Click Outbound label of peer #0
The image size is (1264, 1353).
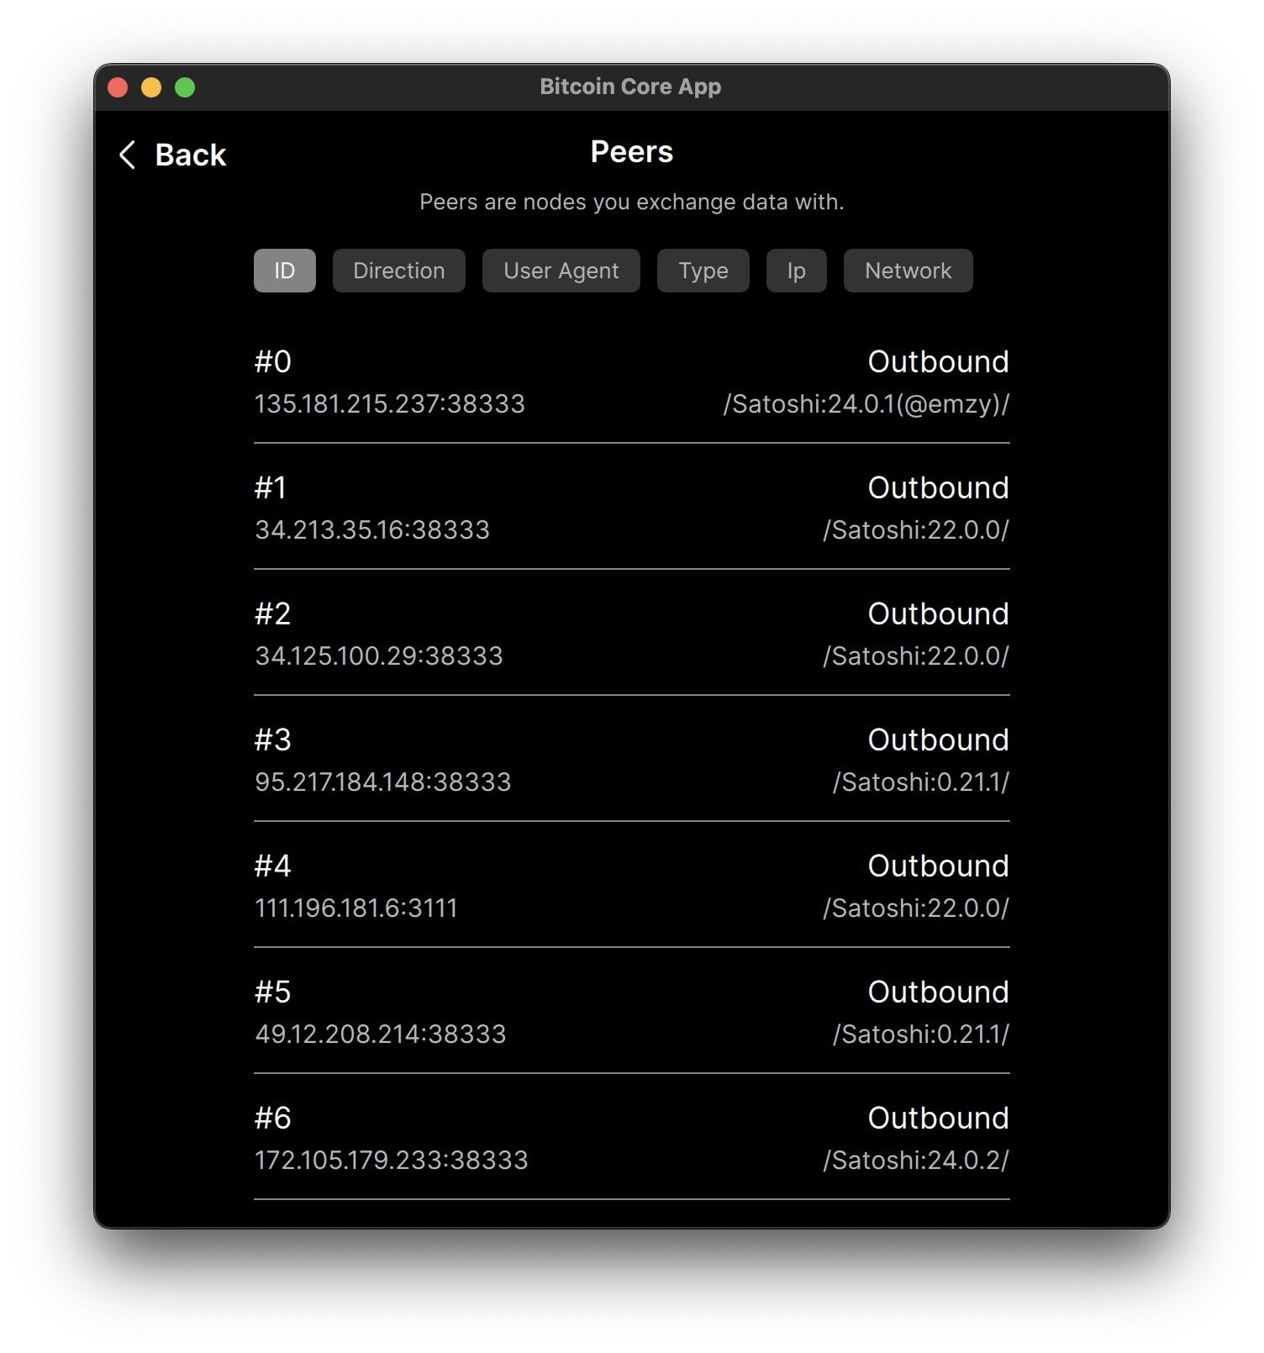click(x=939, y=362)
